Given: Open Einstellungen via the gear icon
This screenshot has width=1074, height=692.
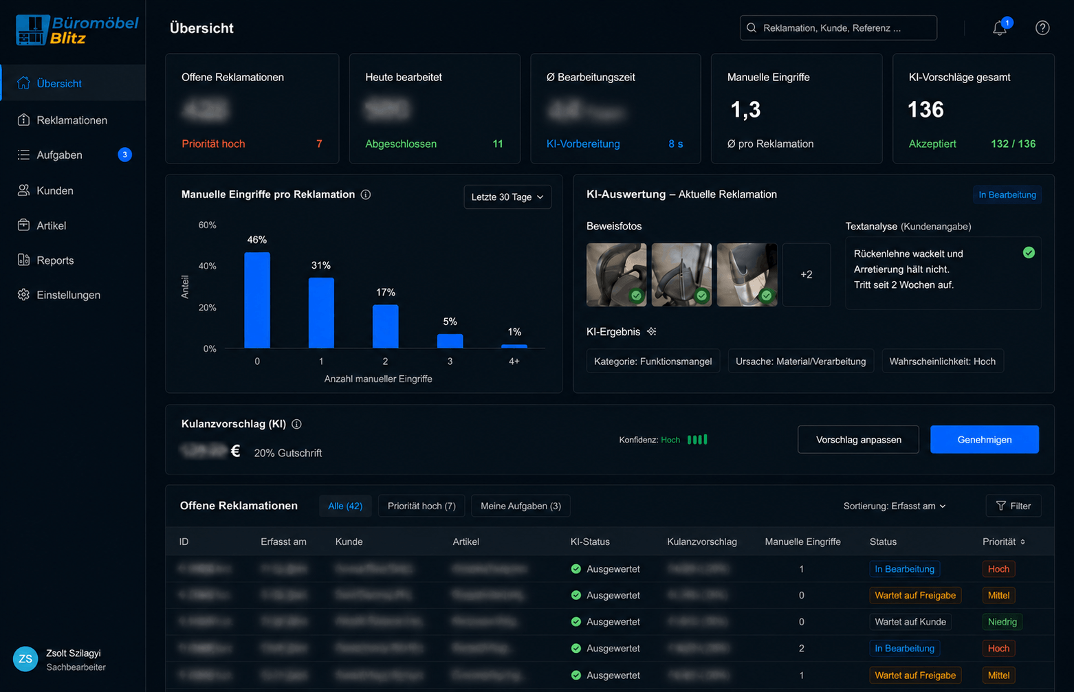Looking at the screenshot, I should pos(23,295).
